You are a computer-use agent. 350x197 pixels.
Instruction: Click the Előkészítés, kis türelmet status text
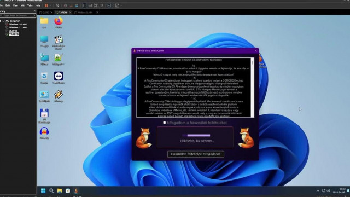point(197,141)
